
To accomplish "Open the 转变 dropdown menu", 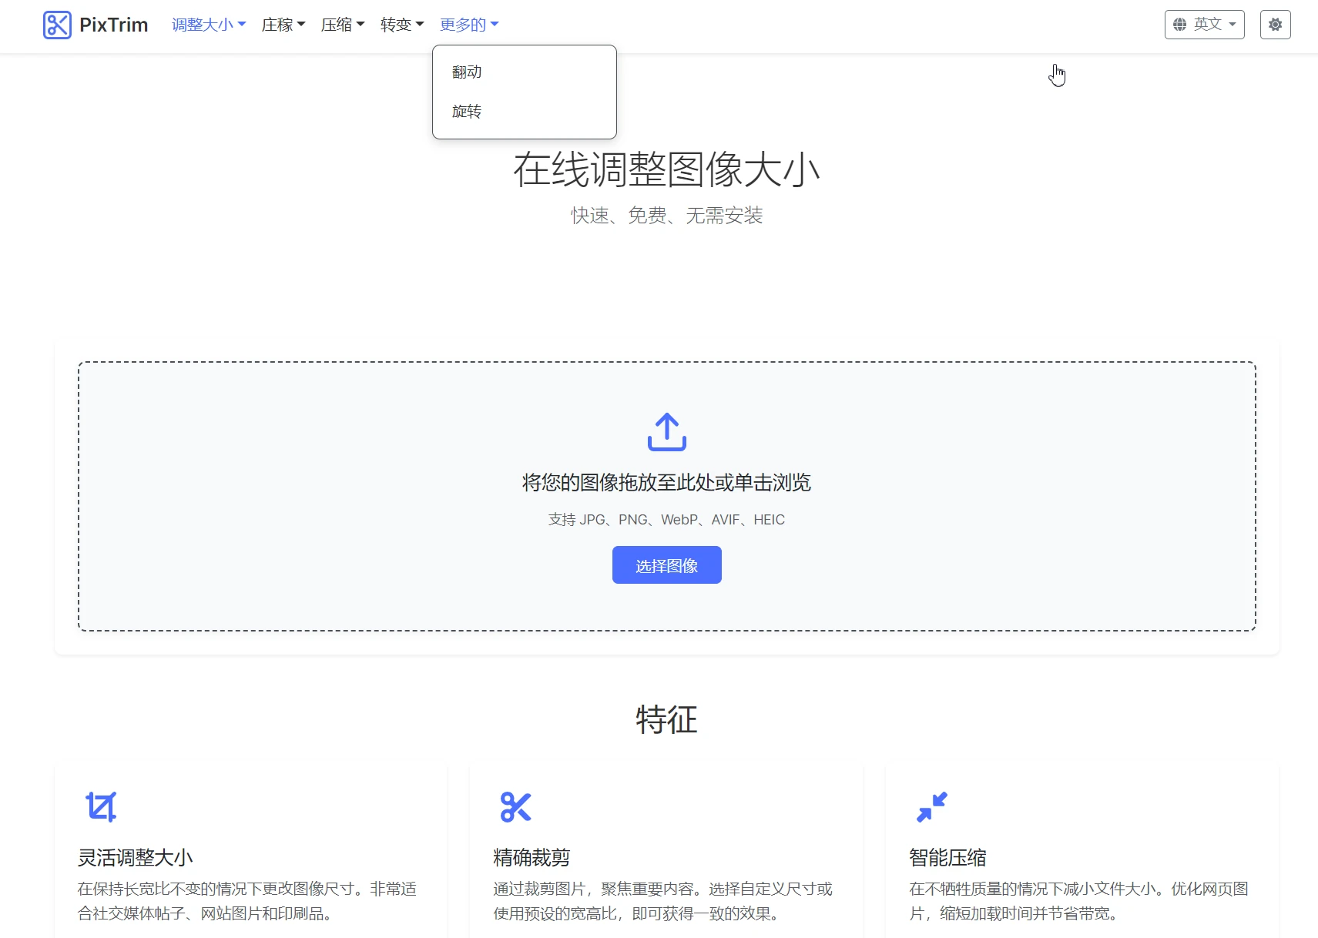I will (x=402, y=25).
